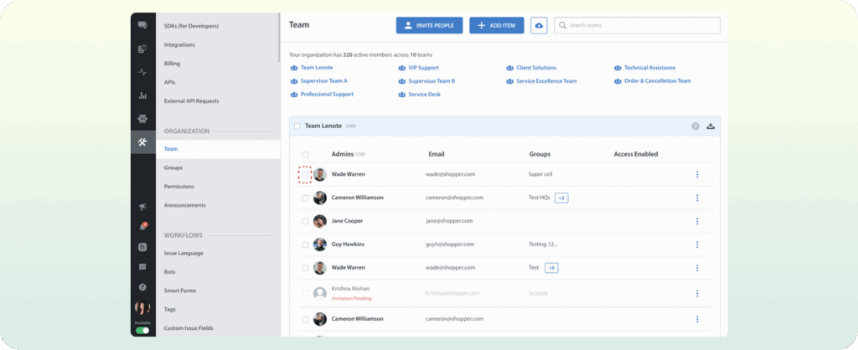
Task: Click the magnifier icon in the Search teams box
Action: tap(562, 25)
